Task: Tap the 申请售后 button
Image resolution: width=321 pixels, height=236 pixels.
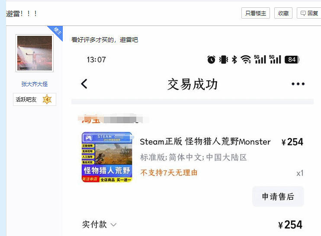Action: tap(278, 197)
